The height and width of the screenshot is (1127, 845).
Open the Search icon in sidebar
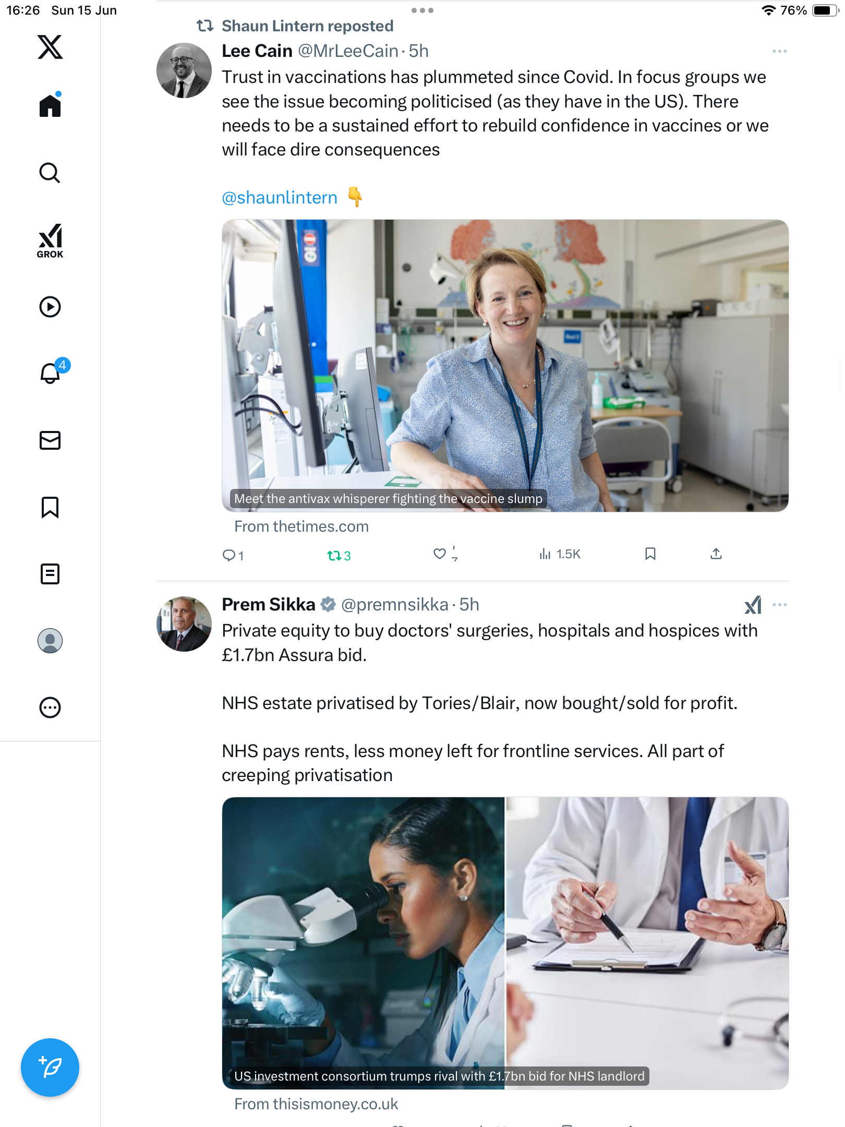[x=50, y=173]
